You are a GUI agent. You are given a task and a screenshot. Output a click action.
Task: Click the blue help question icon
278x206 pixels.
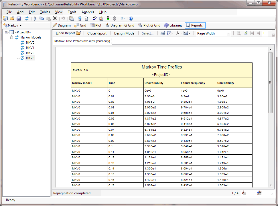tap(131, 19)
